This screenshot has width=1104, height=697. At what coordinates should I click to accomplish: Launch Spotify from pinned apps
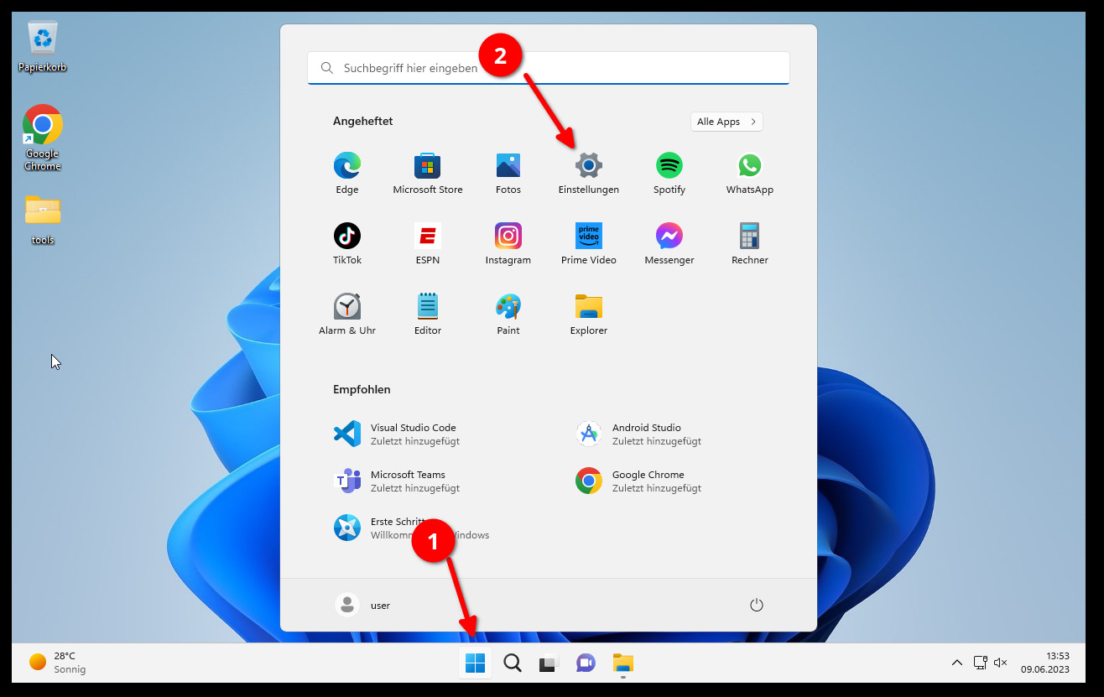point(669,174)
